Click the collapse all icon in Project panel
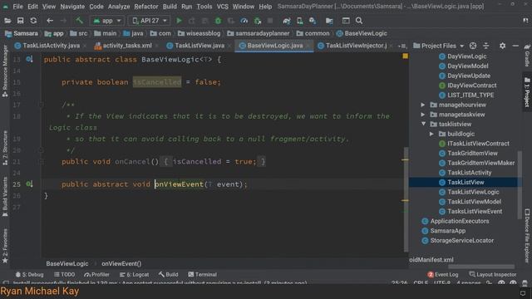 point(485,46)
